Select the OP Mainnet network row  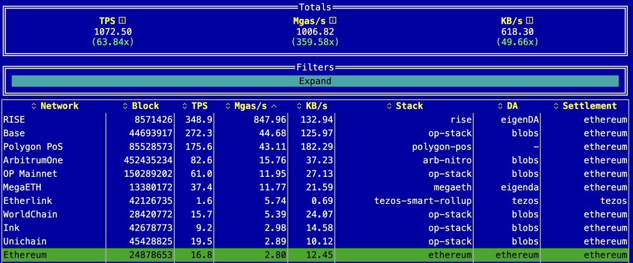click(315, 174)
